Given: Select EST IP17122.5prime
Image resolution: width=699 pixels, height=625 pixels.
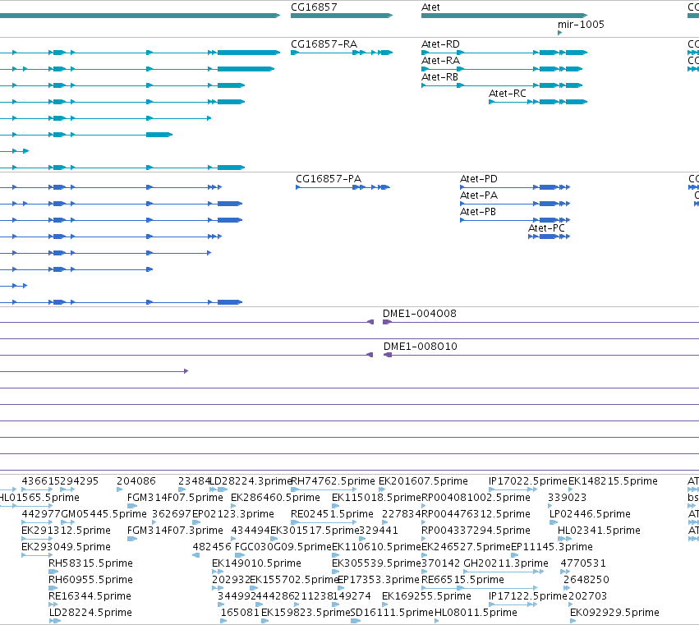Looking at the screenshot, I should (x=528, y=596).
